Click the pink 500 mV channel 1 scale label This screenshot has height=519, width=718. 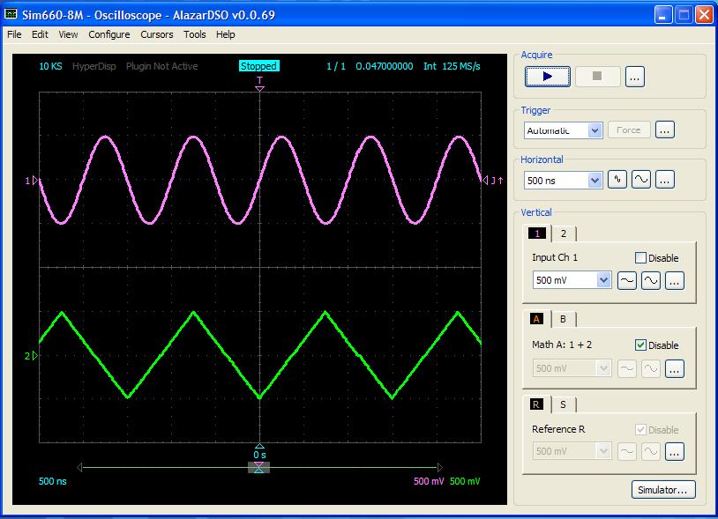[x=429, y=481]
